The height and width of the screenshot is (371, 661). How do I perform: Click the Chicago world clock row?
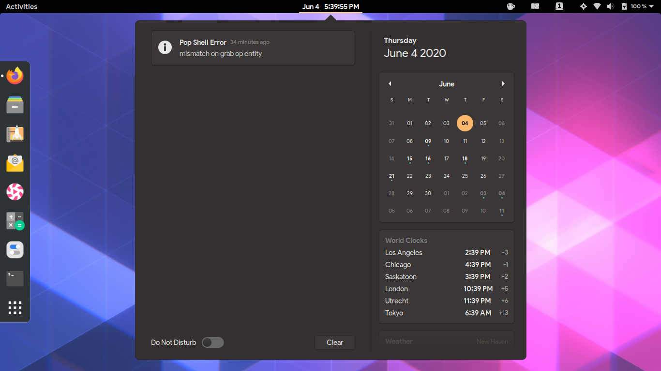pyautogui.click(x=447, y=265)
